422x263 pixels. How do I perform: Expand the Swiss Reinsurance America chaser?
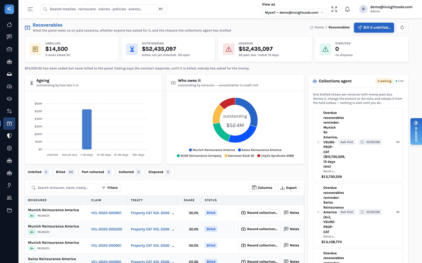pyautogui.click(x=318, y=212)
